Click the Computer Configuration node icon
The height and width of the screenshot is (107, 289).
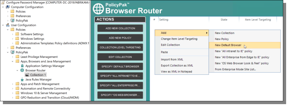click(x=8, y=7)
